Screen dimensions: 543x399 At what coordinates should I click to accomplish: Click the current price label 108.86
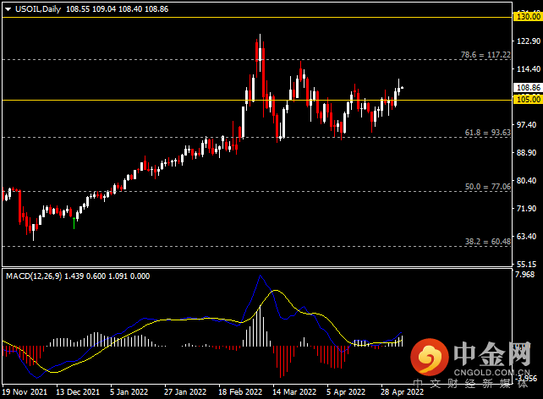528,88
